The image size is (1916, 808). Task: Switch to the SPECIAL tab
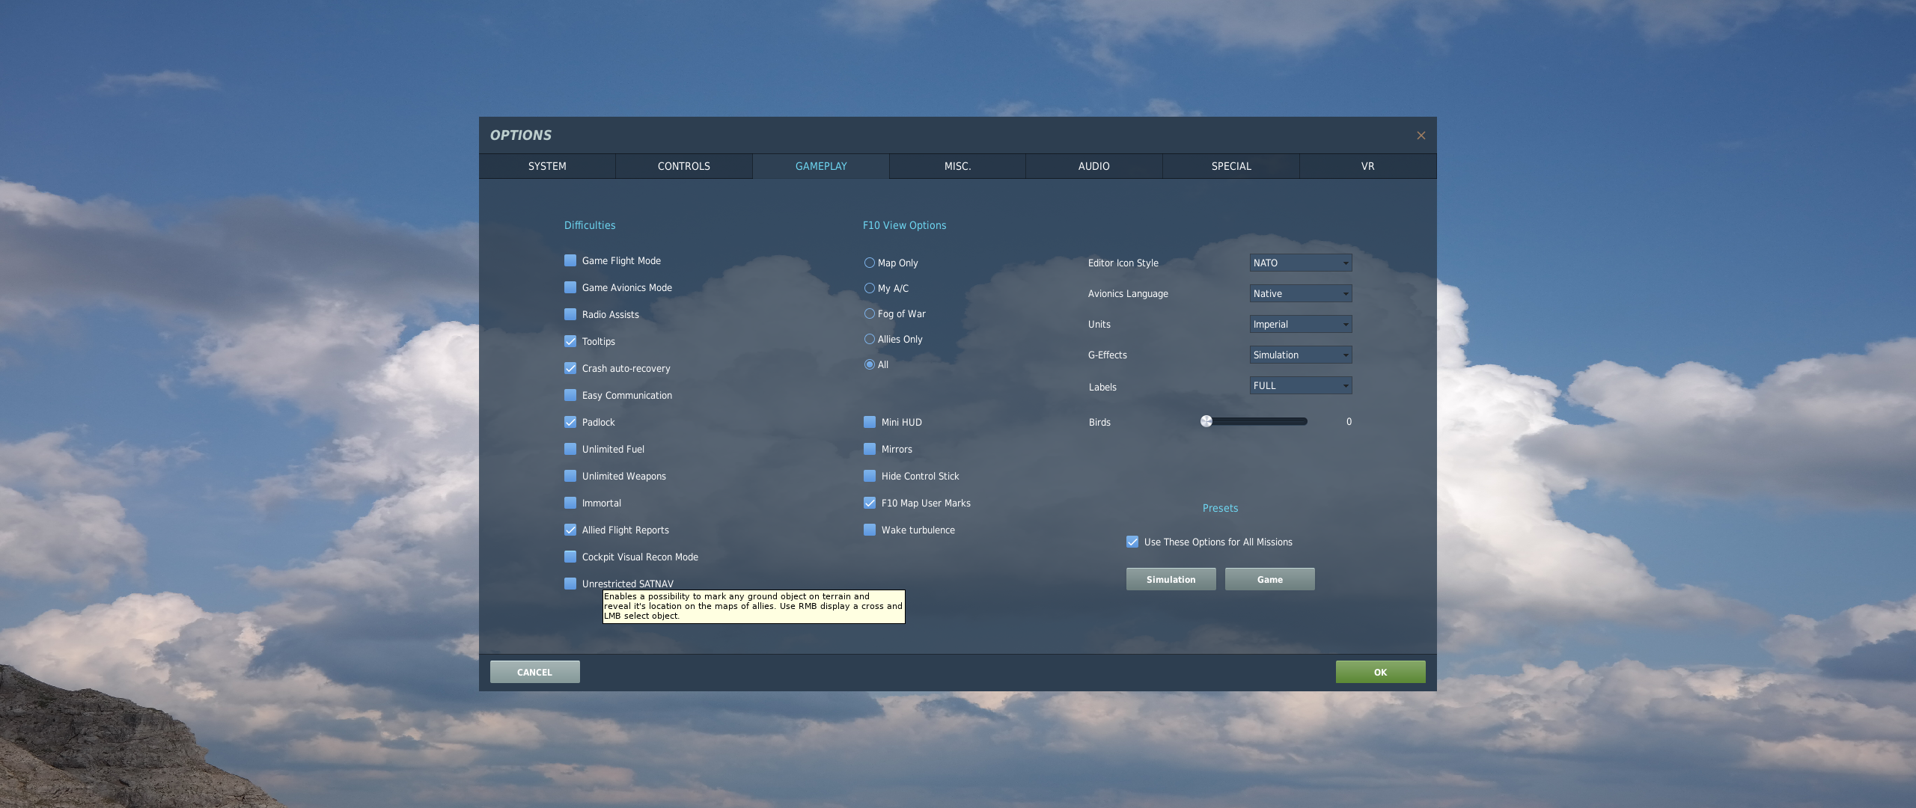point(1231,166)
